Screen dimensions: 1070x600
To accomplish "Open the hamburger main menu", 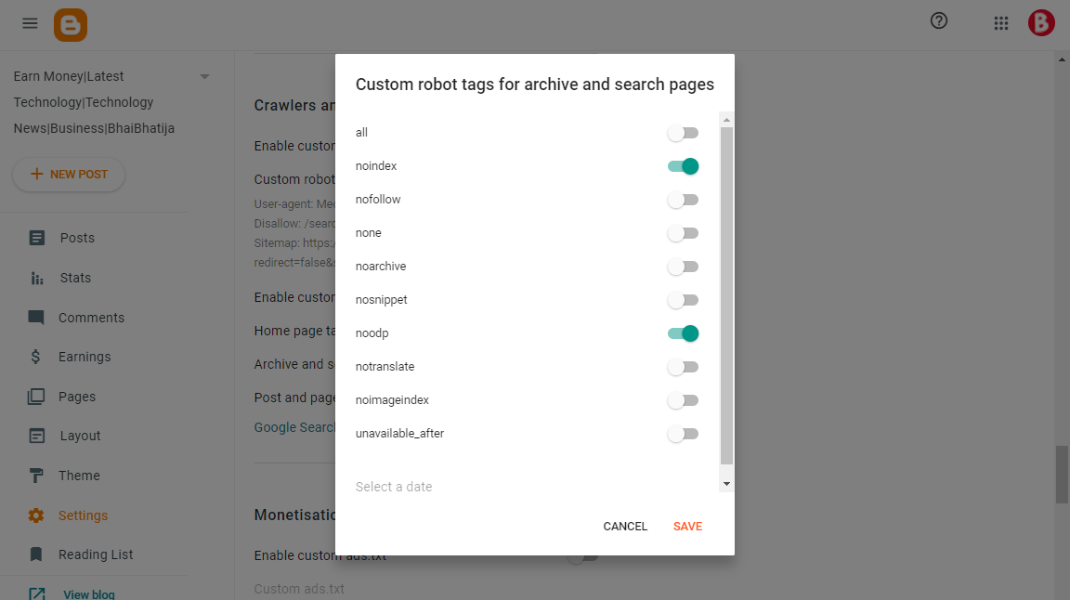I will (30, 24).
